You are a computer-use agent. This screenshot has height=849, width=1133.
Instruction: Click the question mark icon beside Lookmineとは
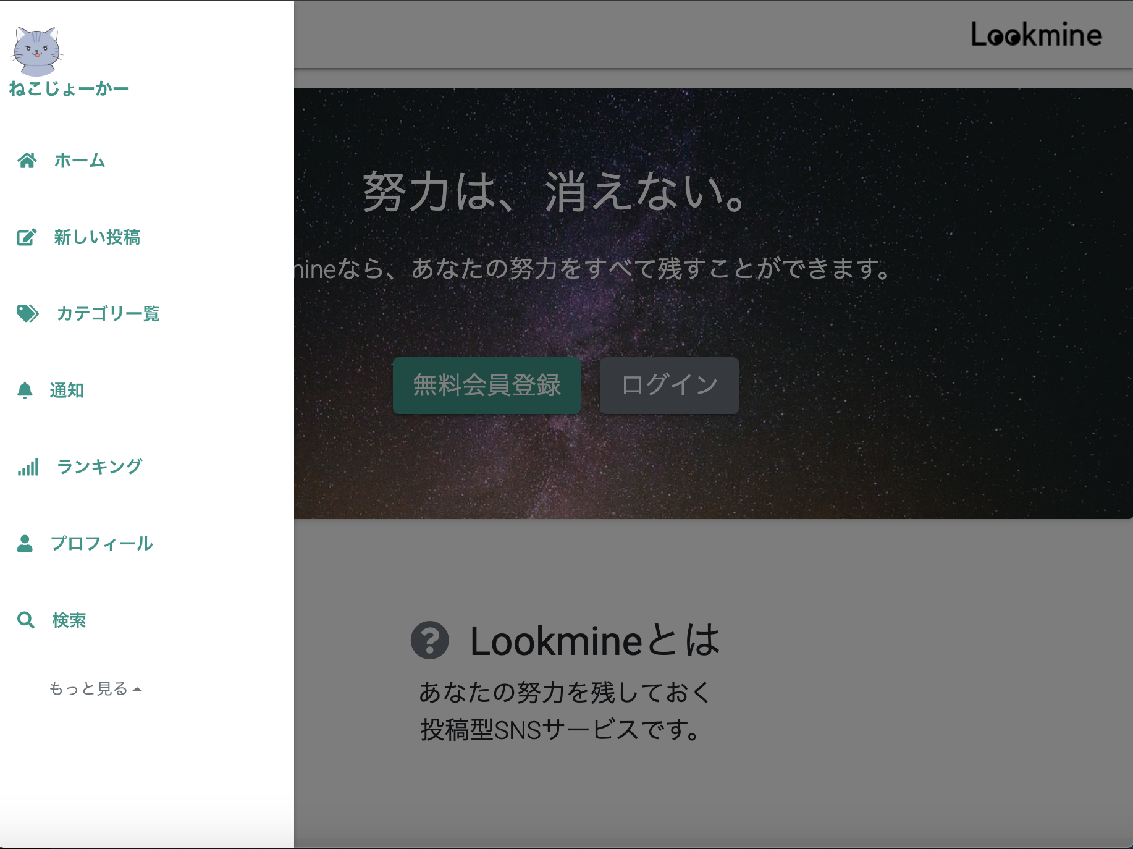coord(430,640)
